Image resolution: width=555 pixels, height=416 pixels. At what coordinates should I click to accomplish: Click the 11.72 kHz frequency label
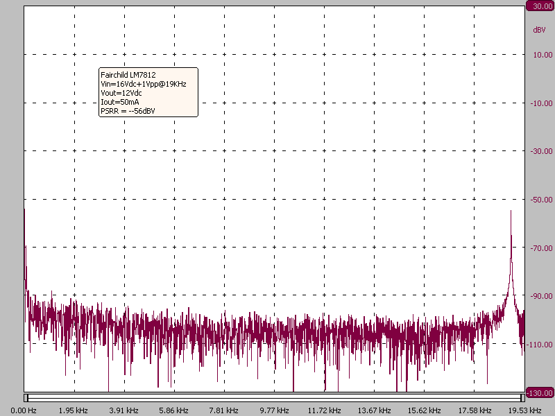(x=324, y=410)
